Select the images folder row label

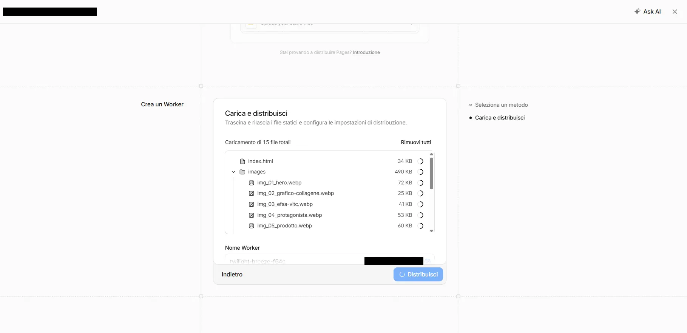[x=257, y=172]
